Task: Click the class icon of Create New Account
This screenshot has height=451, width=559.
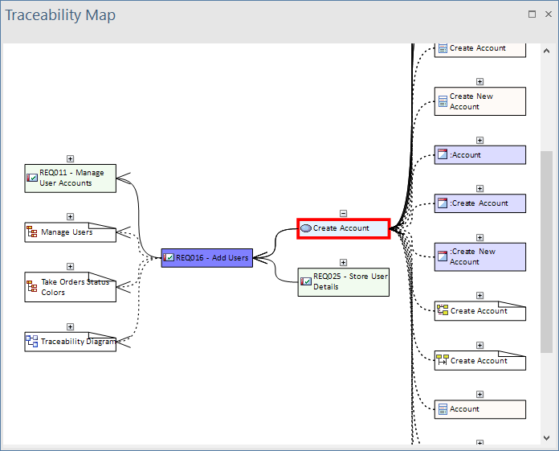Action: coord(443,101)
